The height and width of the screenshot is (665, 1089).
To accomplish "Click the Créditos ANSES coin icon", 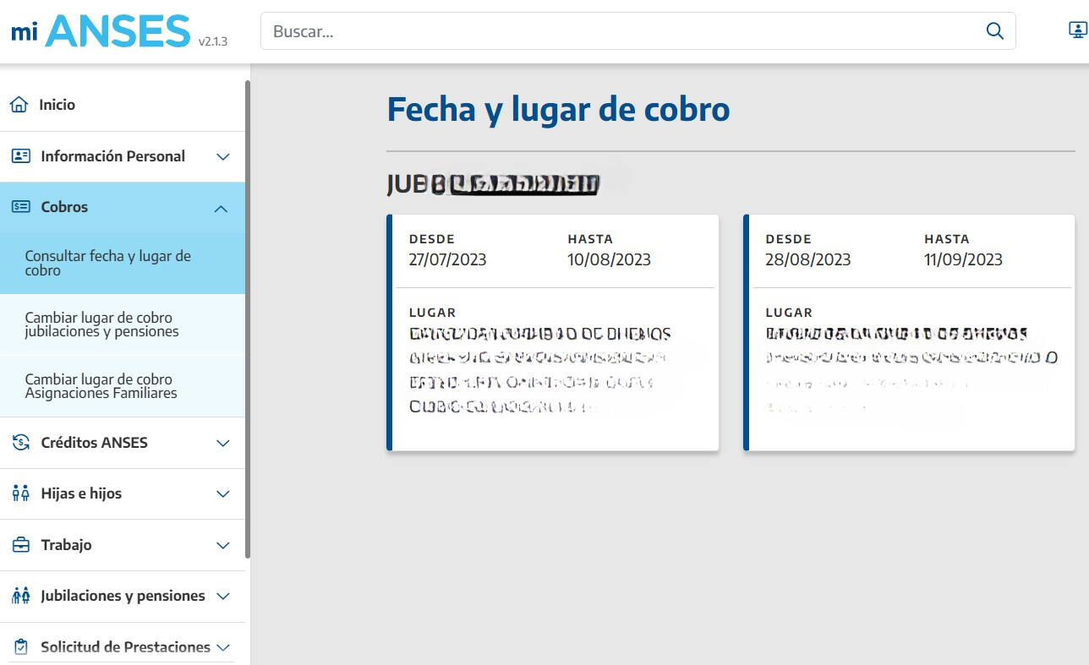I will (21, 443).
